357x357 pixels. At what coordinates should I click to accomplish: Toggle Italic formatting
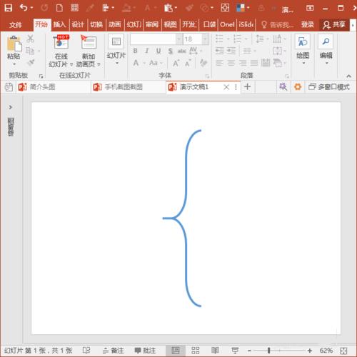pyautogui.click(x=147, y=51)
